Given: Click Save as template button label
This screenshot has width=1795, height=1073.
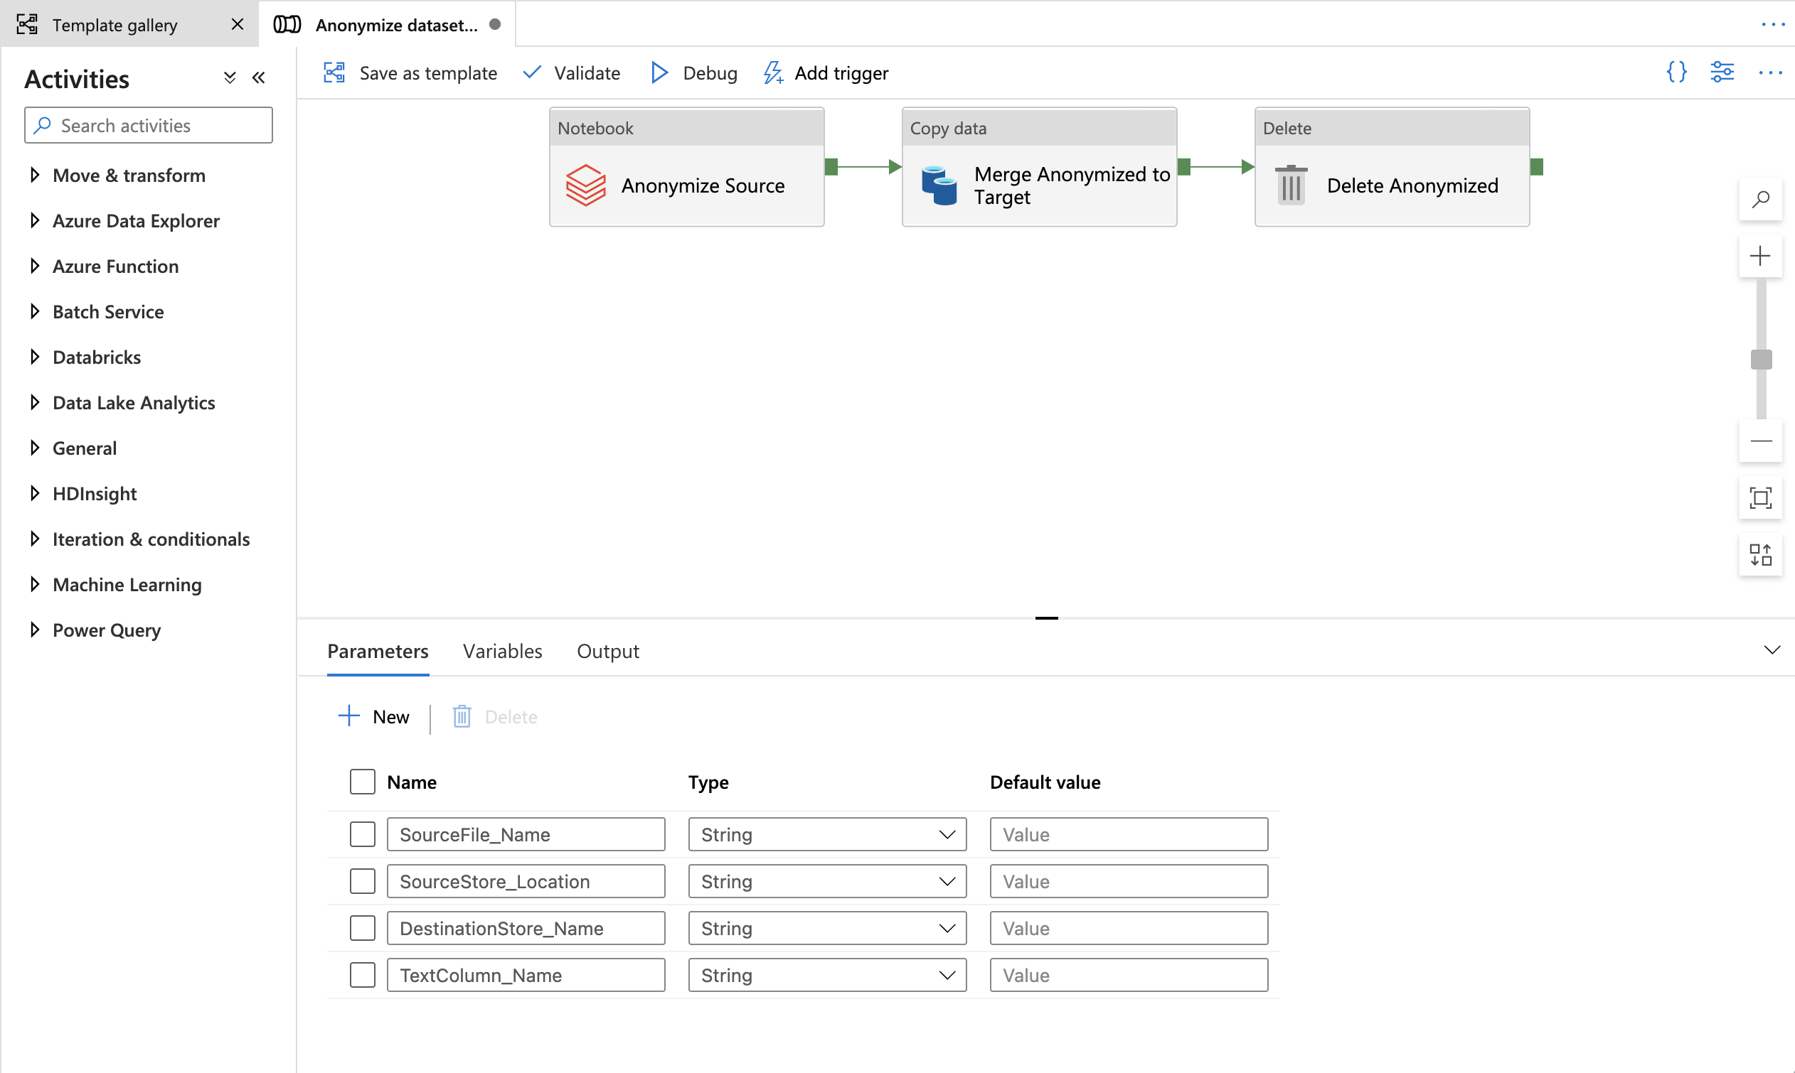Looking at the screenshot, I should 427,72.
